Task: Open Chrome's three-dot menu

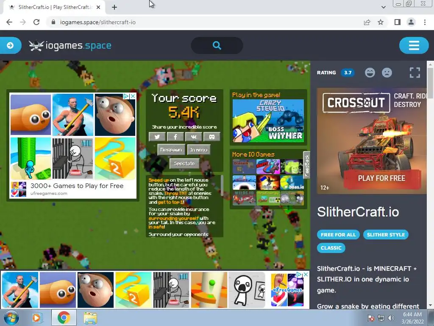Action: coord(425,22)
